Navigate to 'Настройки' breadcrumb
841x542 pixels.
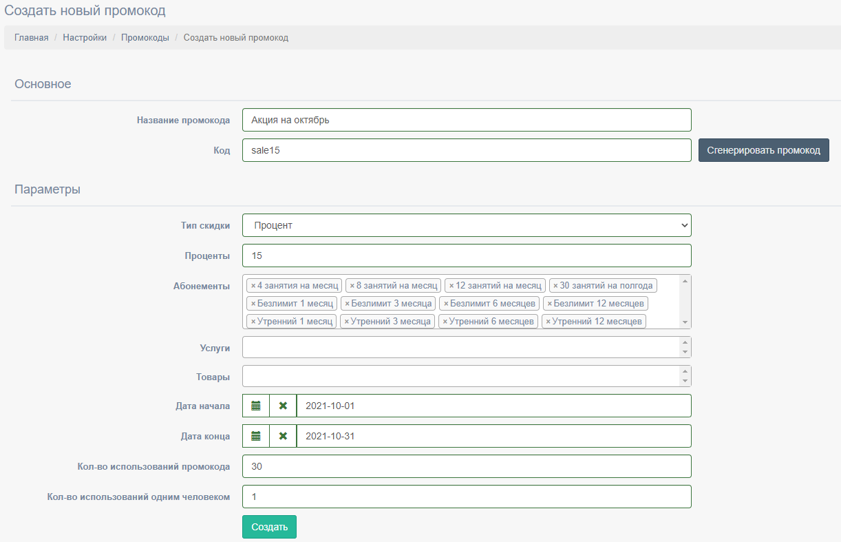tap(85, 38)
